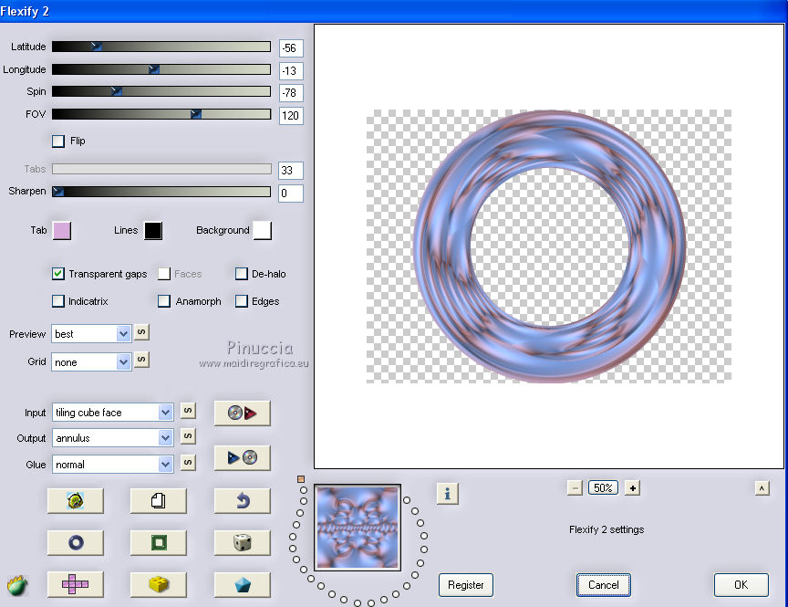Click the Spin value field
The height and width of the screenshot is (607, 788).
pos(291,93)
